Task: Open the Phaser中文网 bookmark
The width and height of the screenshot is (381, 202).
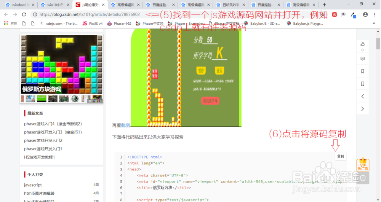Action: [149, 24]
